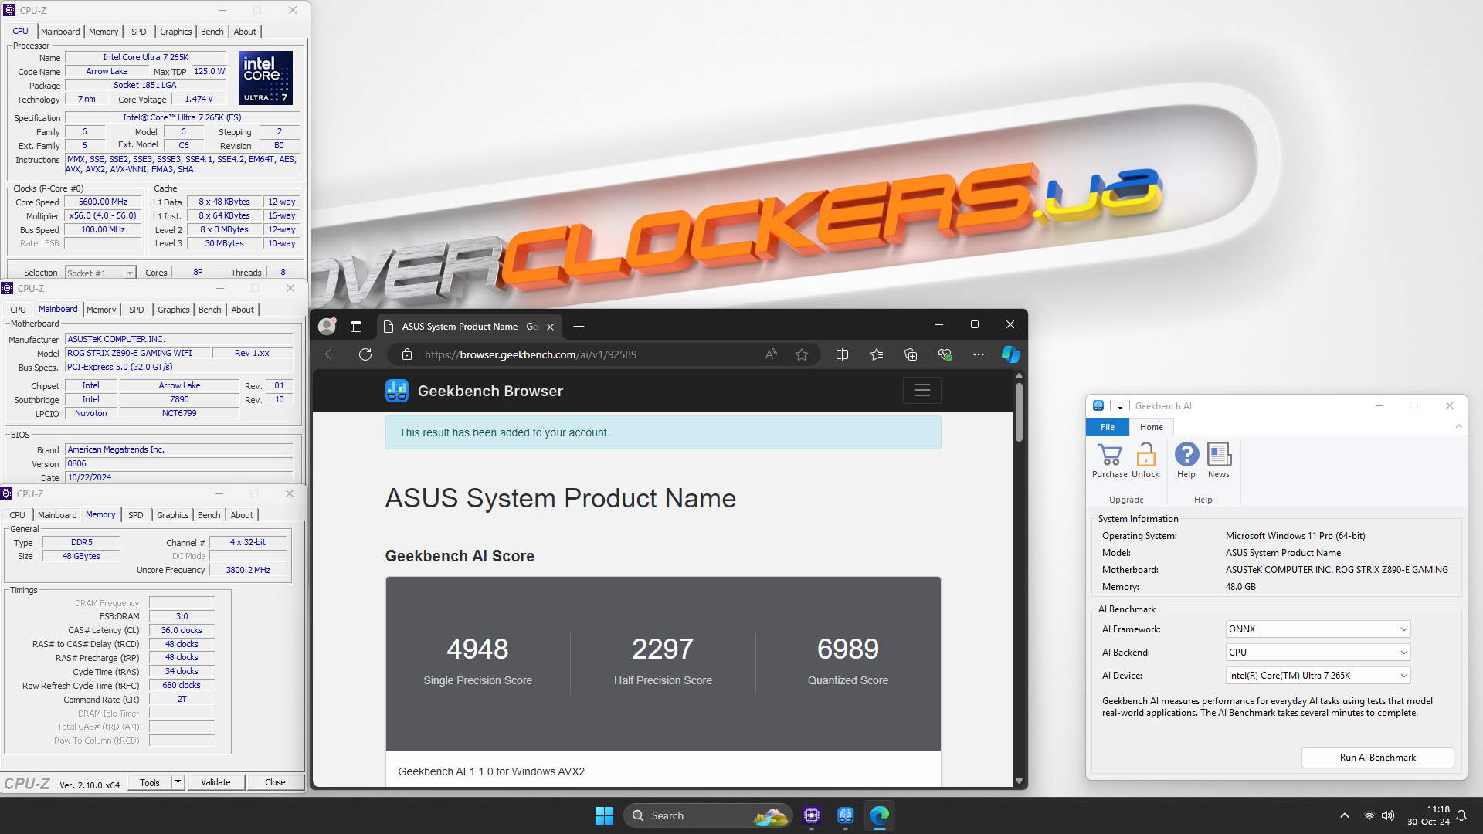1483x834 pixels.
Task: Open Memory tab in top CPU-Z window
Action: 104,32
